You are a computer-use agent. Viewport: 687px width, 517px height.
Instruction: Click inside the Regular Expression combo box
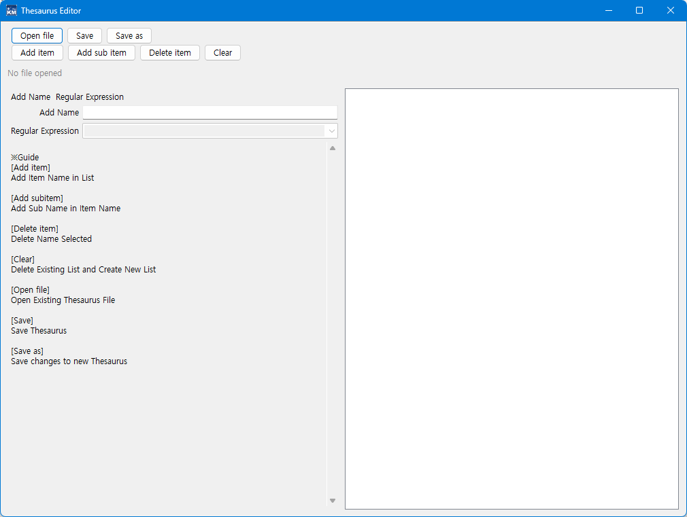point(203,131)
